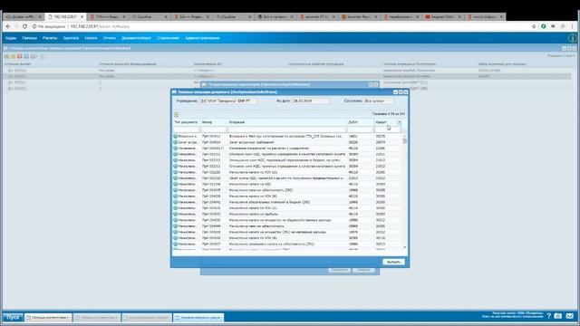Click the dialog scrollbar's down arrow
The height and width of the screenshot is (326, 580).
click(405, 247)
